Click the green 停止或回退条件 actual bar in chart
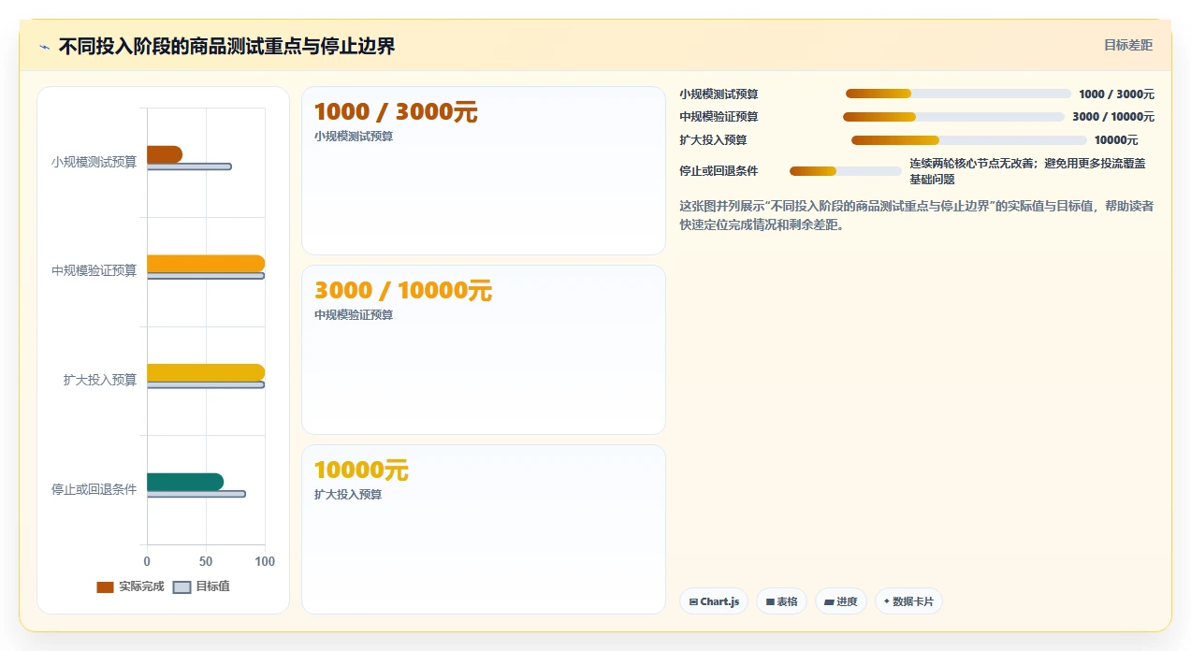Viewport: 1191px width, 651px height. coord(185,482)
